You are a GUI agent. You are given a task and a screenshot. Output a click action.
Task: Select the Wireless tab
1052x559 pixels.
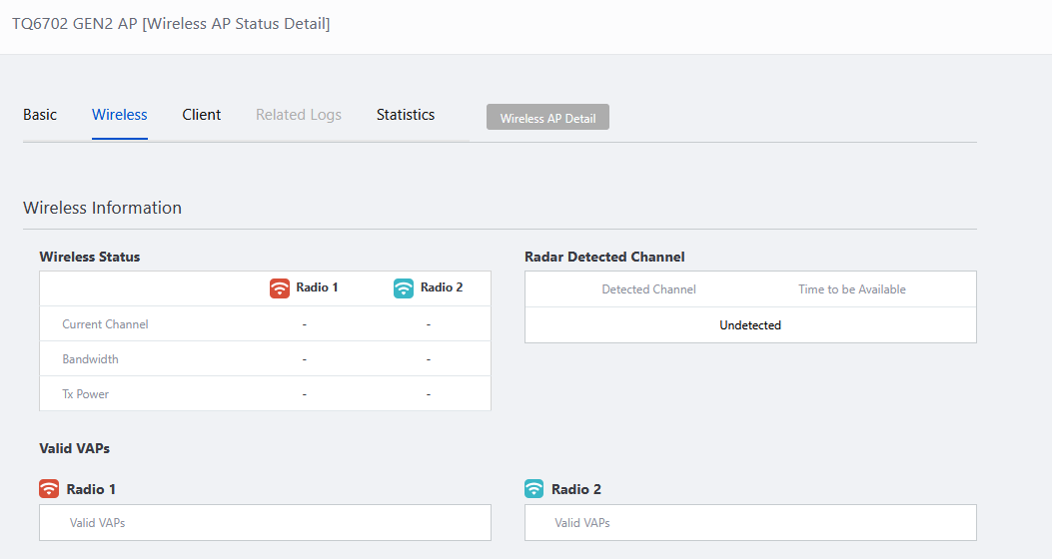click(120, 115)
